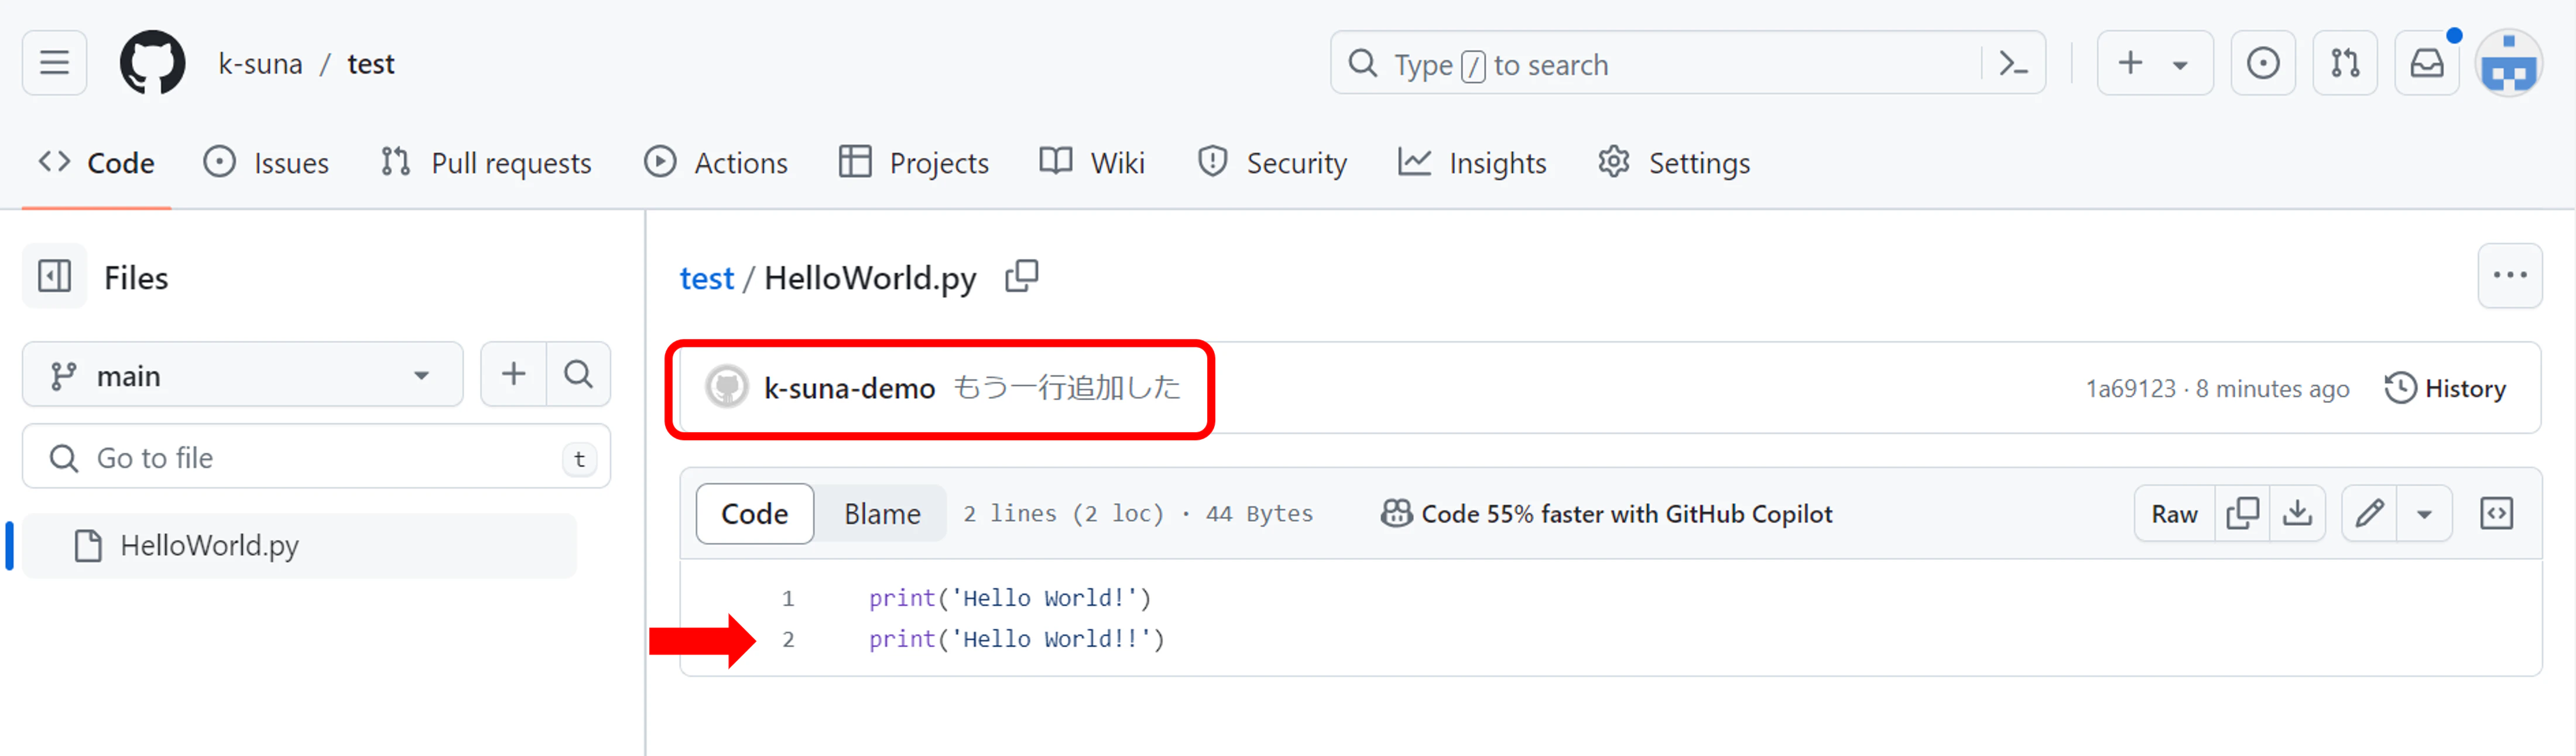Switch to the Wiki tab
Screen dimensions: 2576x756
(x=1092, y=163)
